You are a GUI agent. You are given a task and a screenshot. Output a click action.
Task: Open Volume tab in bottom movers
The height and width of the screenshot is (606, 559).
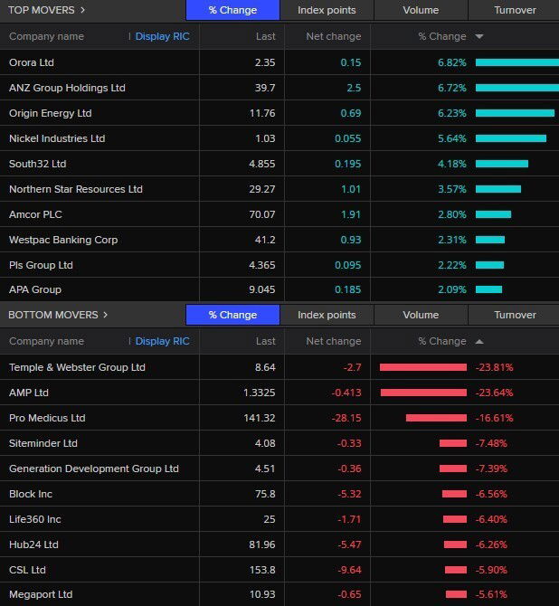(421, 315)
